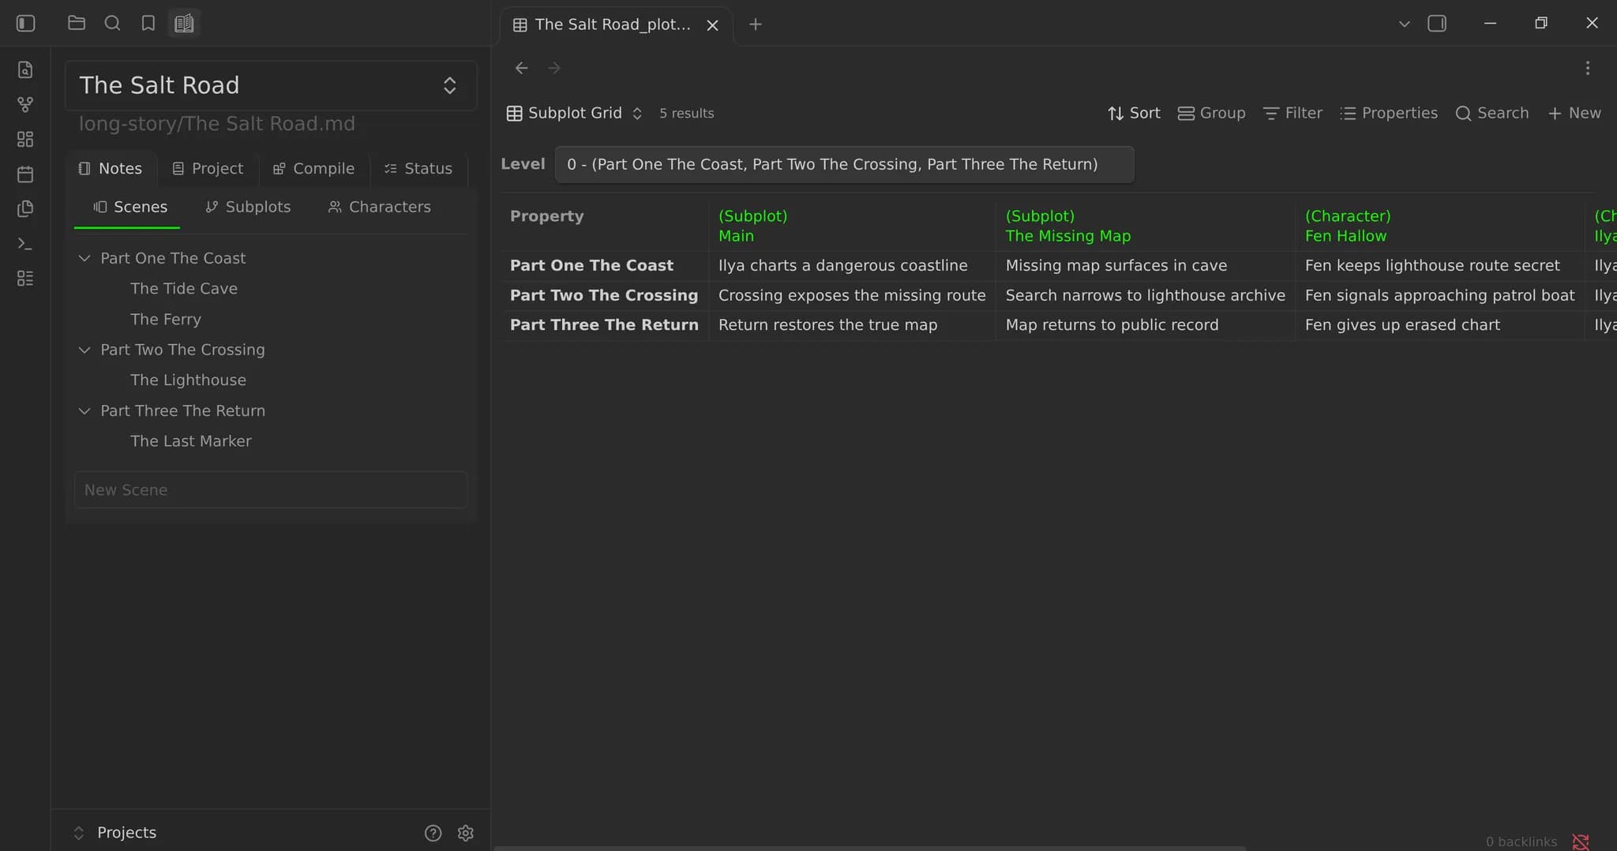The width and height of the screenshot is (1617, 851).
Task: Collapse Part Two The Crossing scenes
Action: click(84, 350)
